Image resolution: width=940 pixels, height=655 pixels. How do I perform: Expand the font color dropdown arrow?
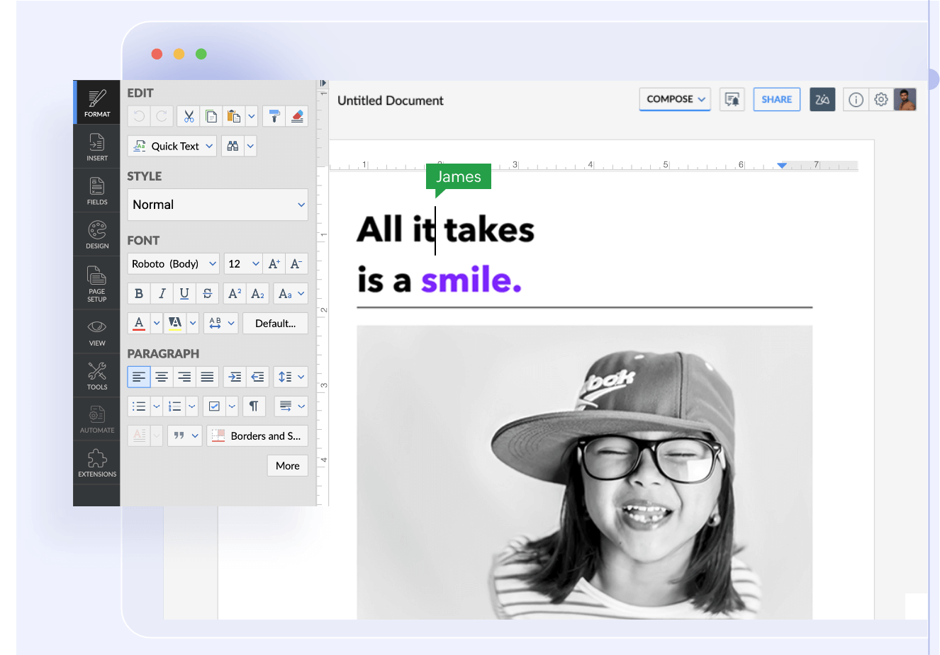point(157,323)
